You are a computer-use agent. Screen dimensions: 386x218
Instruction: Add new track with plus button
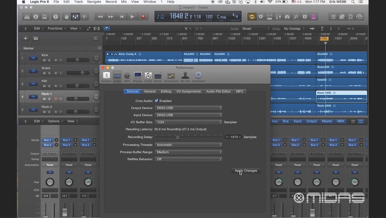coord(25,38)
